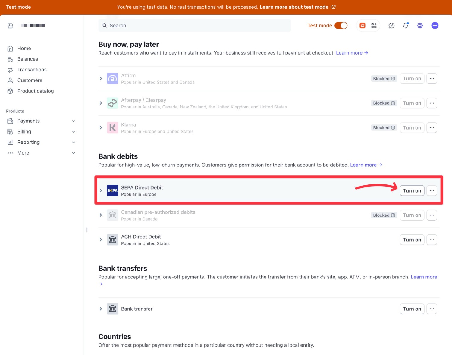This screenshot has height=355, width=452.
Task: Click the search field
Action: coord(195,26)
